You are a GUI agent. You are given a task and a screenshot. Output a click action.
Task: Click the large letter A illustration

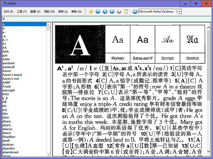coord(80,44)
